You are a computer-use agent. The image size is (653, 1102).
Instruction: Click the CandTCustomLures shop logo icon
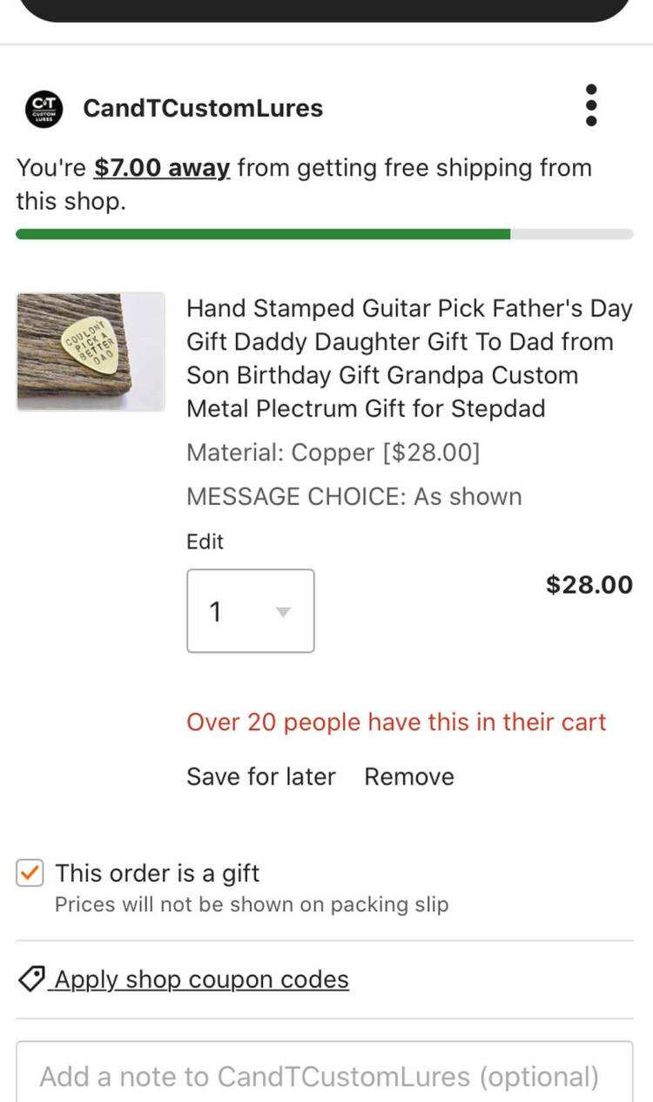coord(42,107)
